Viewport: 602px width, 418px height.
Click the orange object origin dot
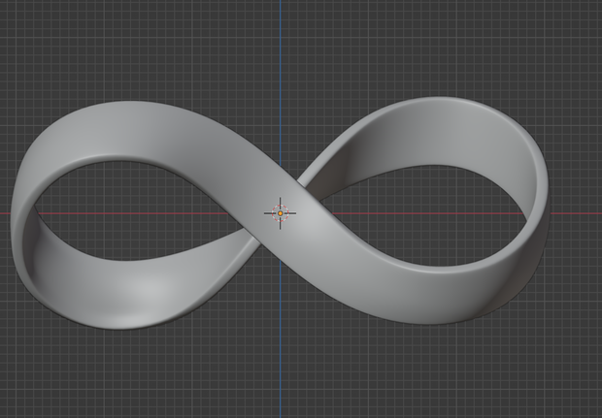click(281, 213)
